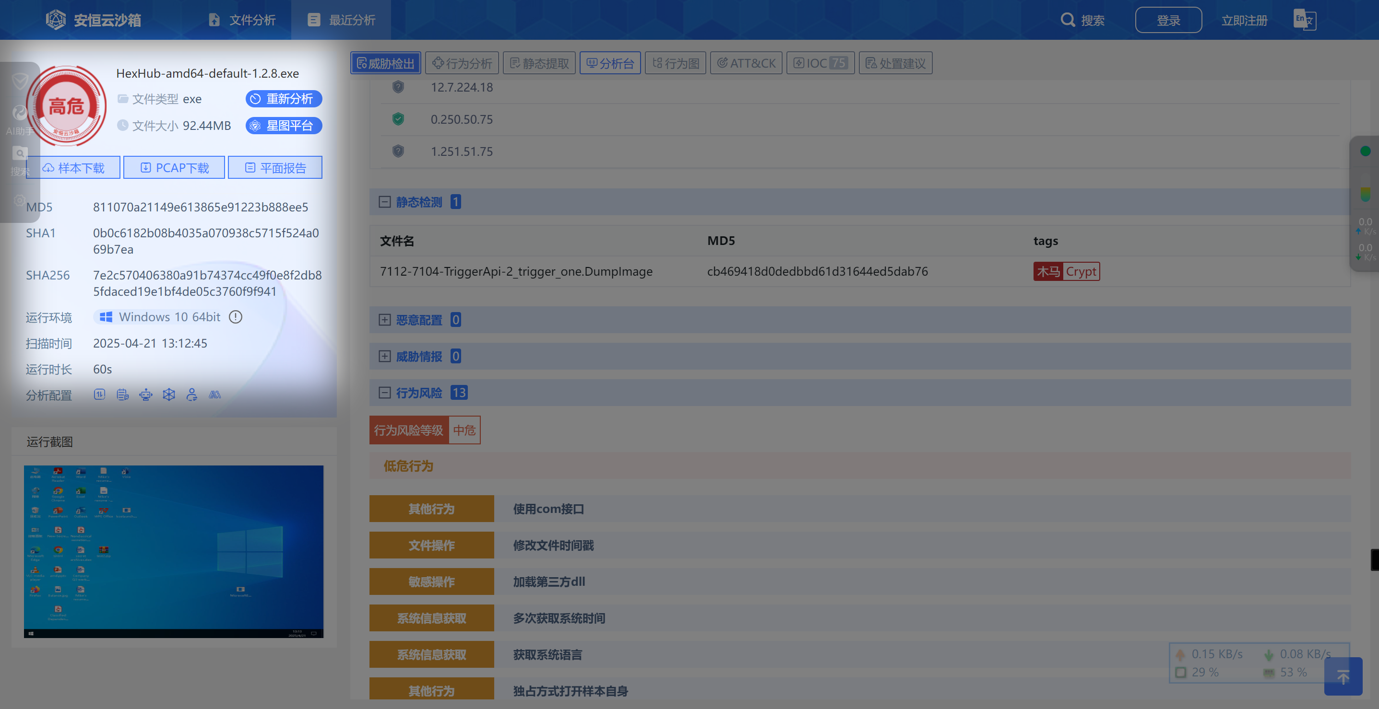Click the PCAP下载 button
Image resolution: width=1379 pixels, height=709 pixels.
174,168
